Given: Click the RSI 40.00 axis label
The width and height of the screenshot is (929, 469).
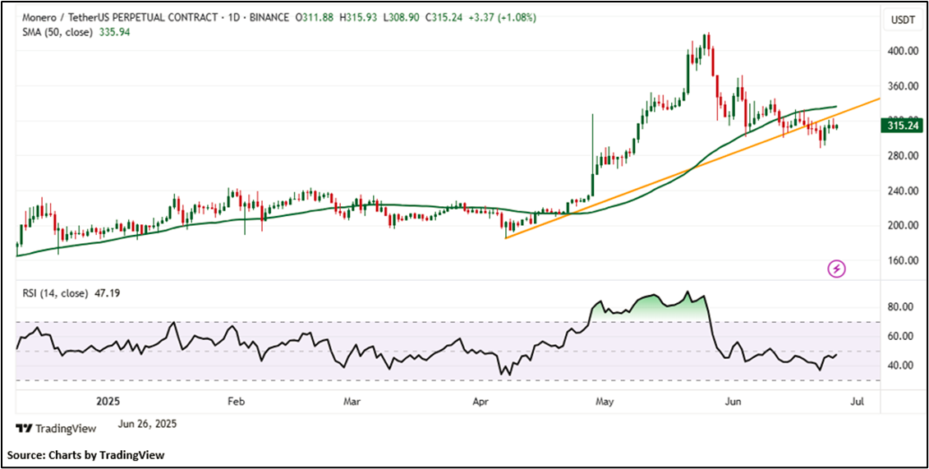Looking at the screenshot, I should [900, 366].
